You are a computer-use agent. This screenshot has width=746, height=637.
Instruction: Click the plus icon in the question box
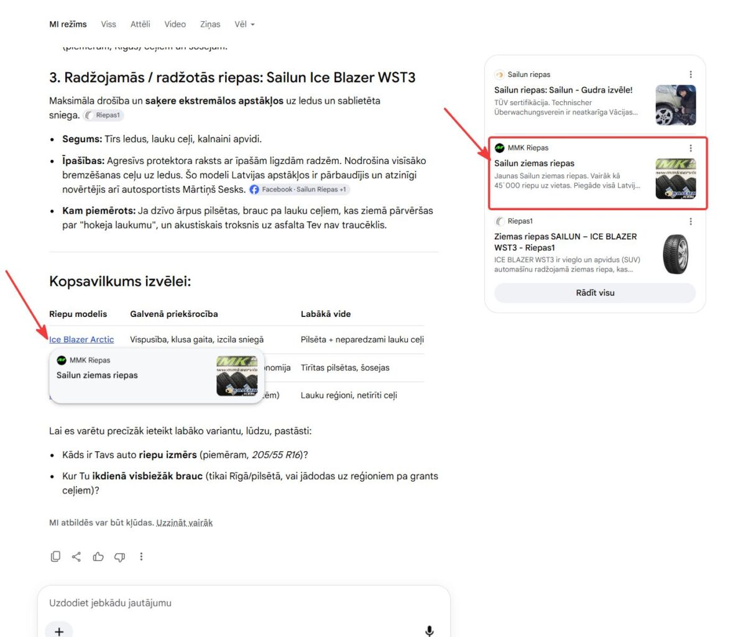pos(59,631)
